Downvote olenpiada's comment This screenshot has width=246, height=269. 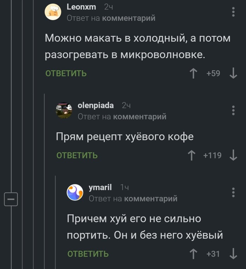point(233,155)
